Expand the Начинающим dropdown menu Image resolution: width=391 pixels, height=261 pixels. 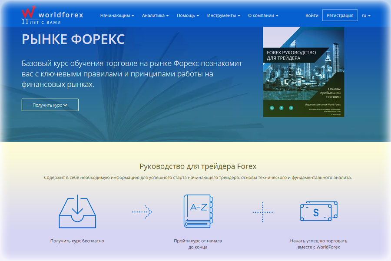click(x=117, y=16)
